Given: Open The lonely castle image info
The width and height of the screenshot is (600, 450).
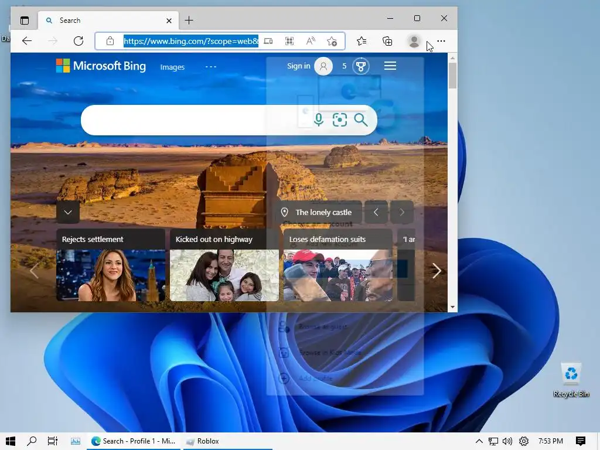Looking at the screenshot, I should coord(318,212).
